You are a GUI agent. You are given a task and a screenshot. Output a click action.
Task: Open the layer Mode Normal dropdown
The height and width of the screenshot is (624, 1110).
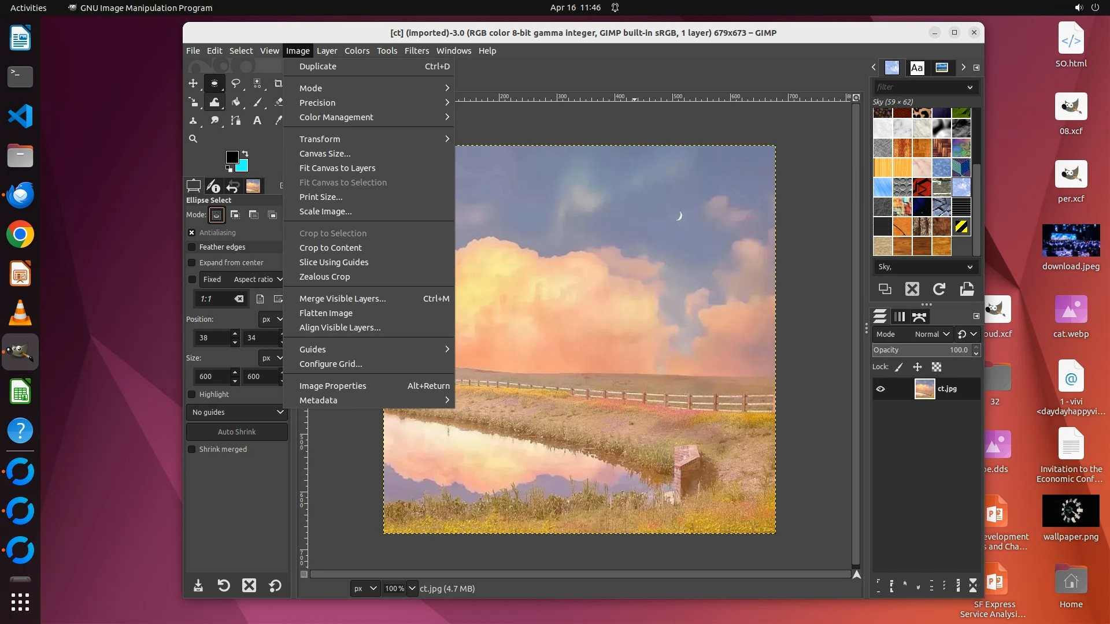(932, 334)
